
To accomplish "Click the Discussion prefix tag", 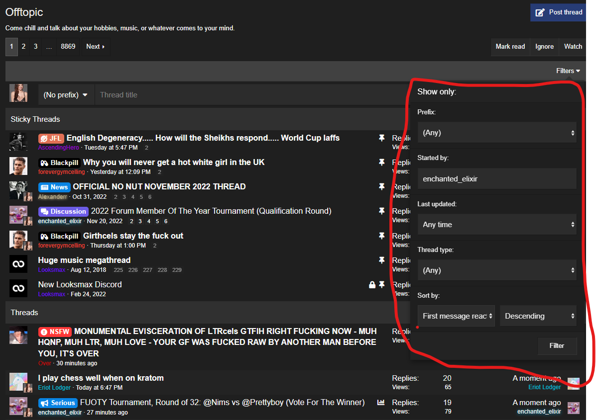I will [63, 211].
